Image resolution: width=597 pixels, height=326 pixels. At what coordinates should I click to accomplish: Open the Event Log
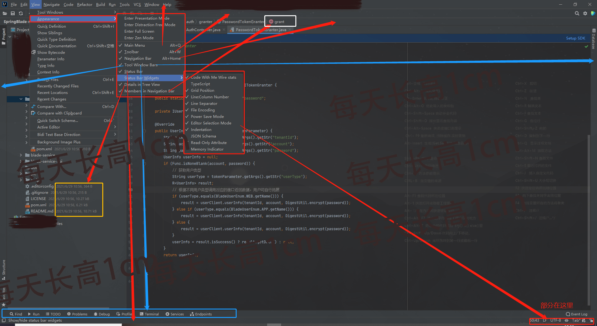(x=576, y=314)
